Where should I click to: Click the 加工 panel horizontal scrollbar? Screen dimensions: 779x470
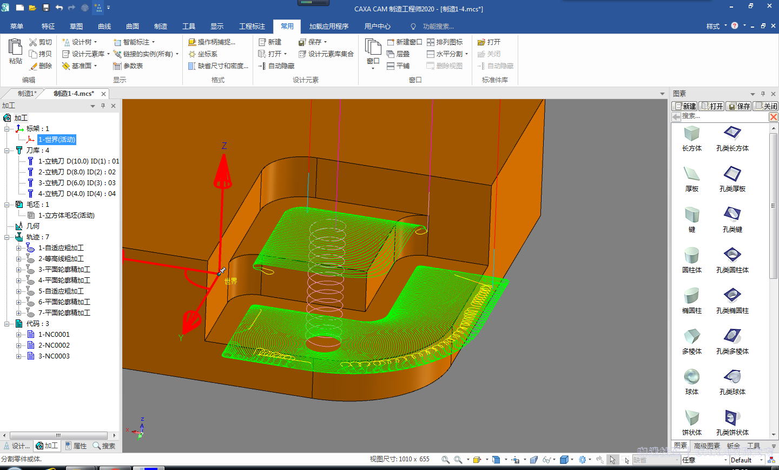58,435
